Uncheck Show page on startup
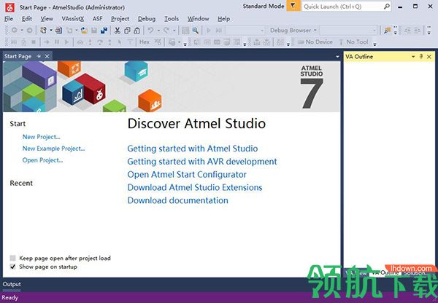Viewport: 438px width, 303px height. [12, 267]
